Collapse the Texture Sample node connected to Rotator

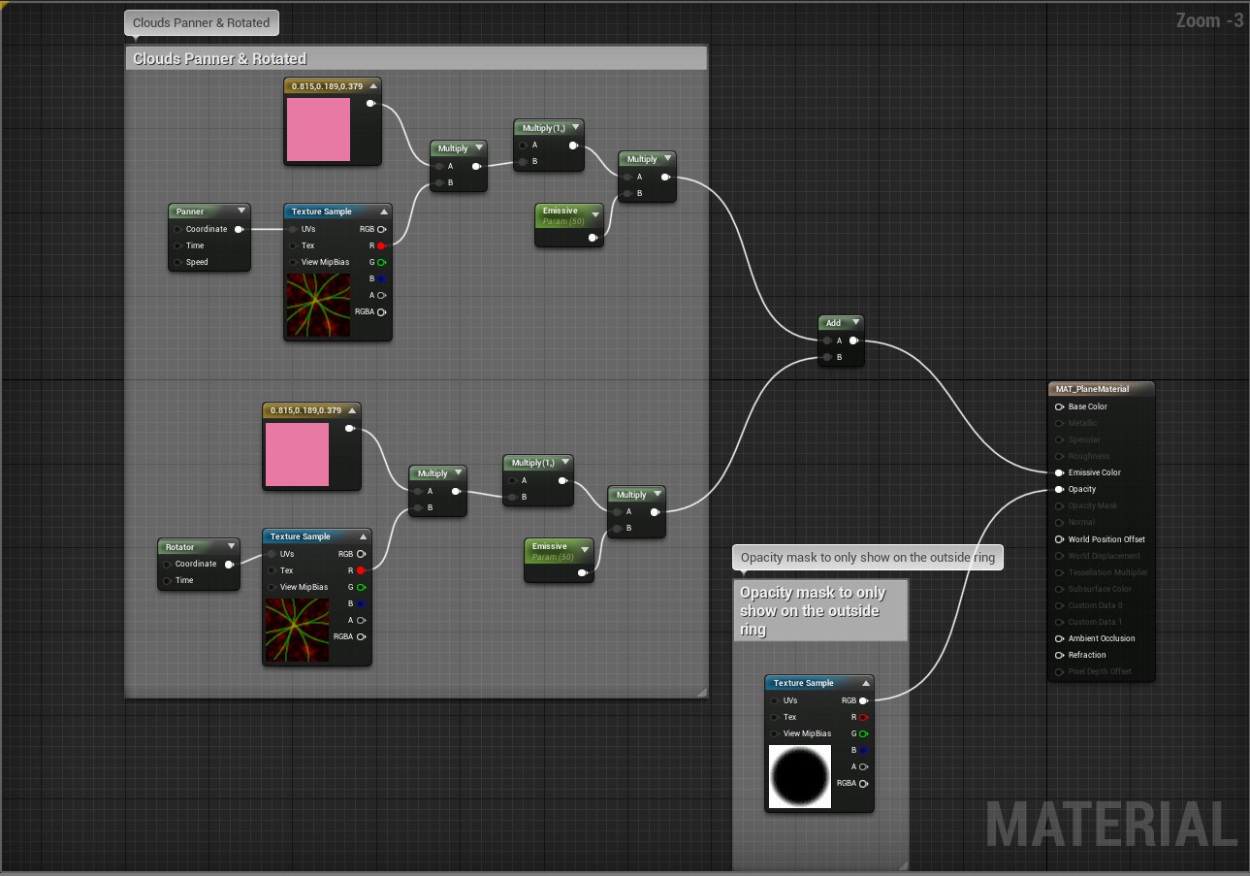coord(363,536)
